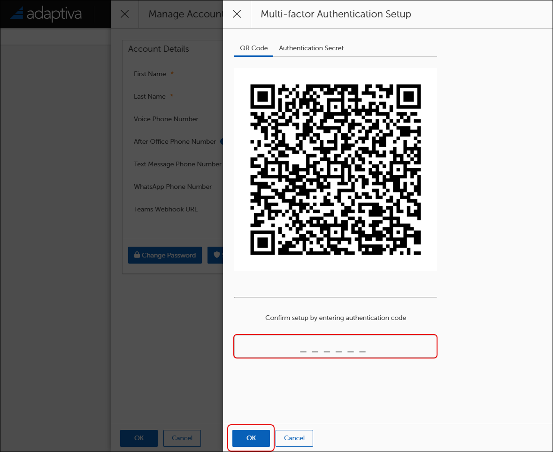Viewport: 553px width, 452px height.
Task: Click the WhatsApp Phone Number label
Action: point(172,187)
